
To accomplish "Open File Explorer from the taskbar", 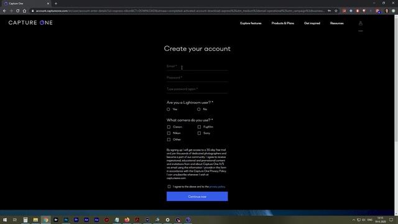I will (x=35, y=220).
